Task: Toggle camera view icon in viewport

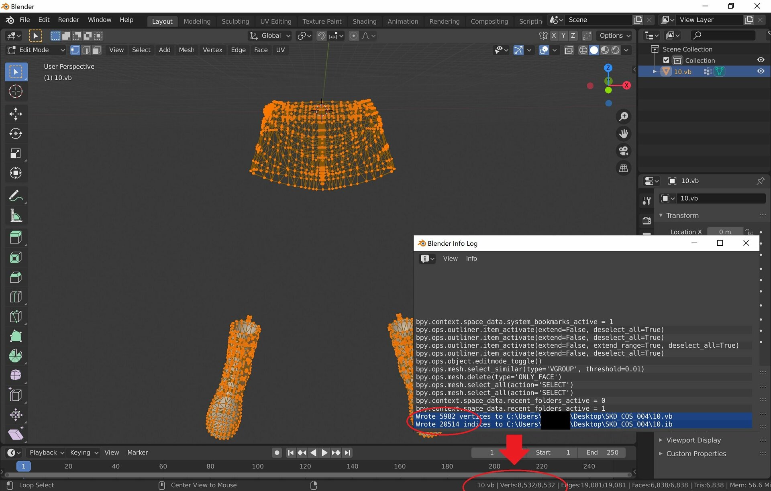Action: (623, 151)
